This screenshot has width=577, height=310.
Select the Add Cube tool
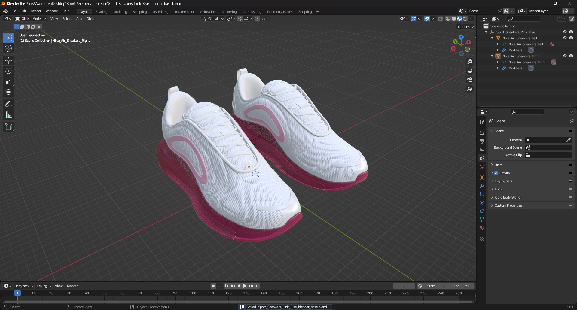8,127
